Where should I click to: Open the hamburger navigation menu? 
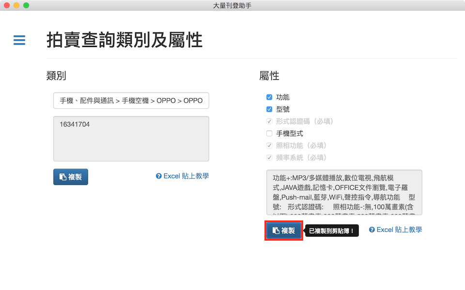pyautogui.click(x=19, y=40)
